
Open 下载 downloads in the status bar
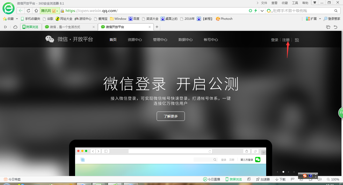(x=280, y=179)
